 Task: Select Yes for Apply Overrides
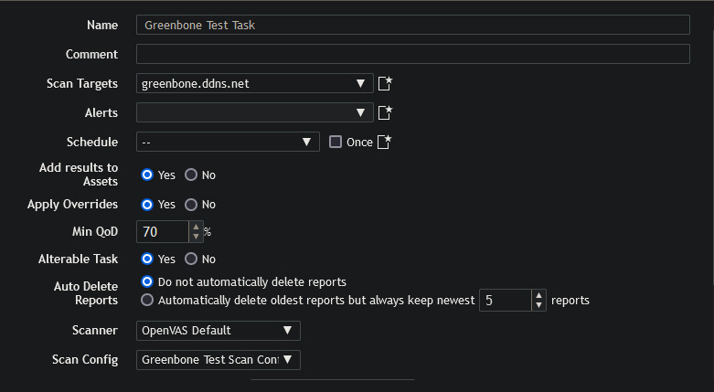click(147, 205)
